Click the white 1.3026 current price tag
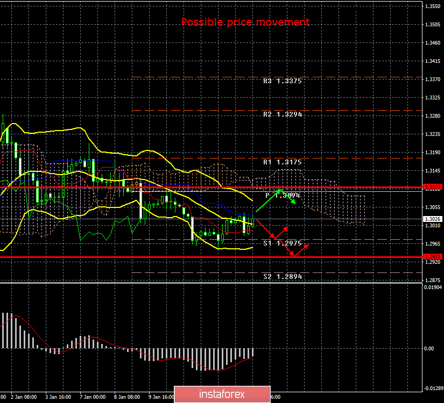Viewport: 444px width, 403px height. [432, 219]
